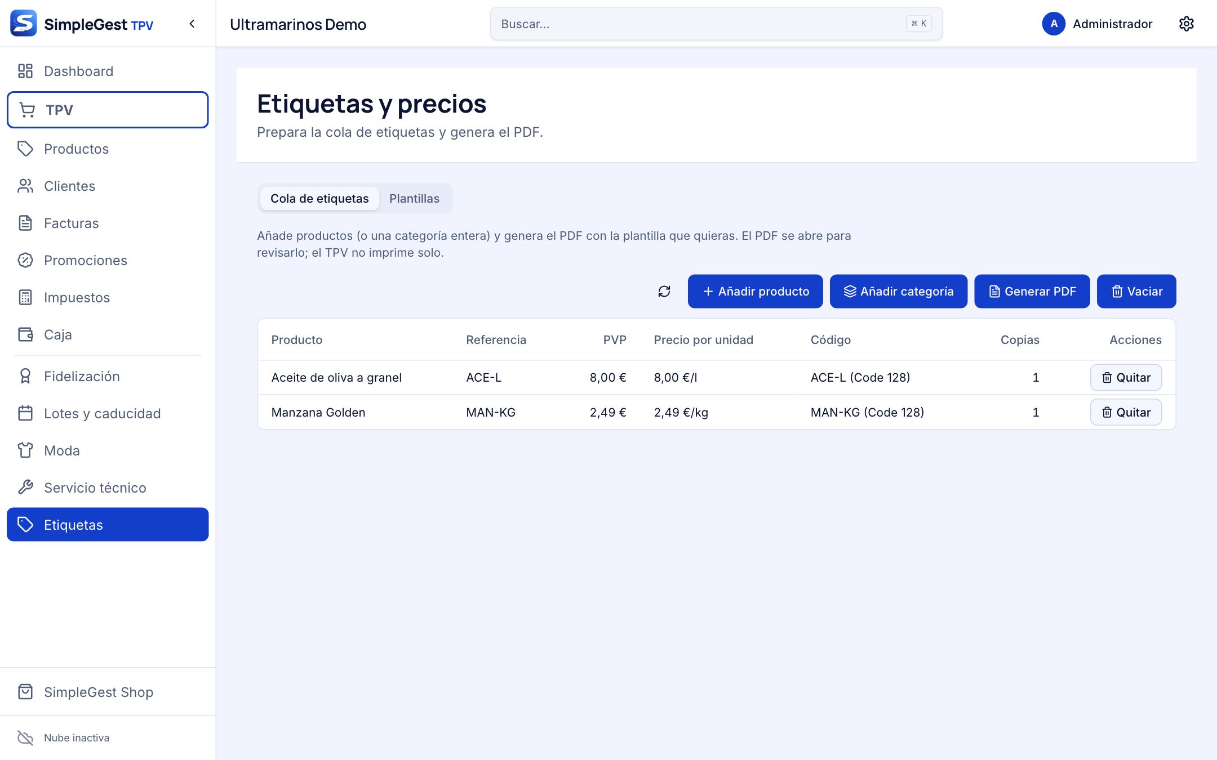
Task: Click the Fidelización award icon
Action: point(25,376)
